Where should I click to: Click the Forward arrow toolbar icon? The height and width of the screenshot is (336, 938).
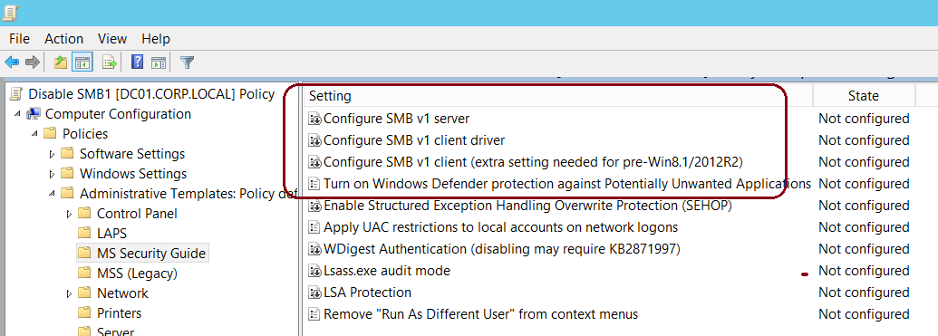[x=33, y=62]
